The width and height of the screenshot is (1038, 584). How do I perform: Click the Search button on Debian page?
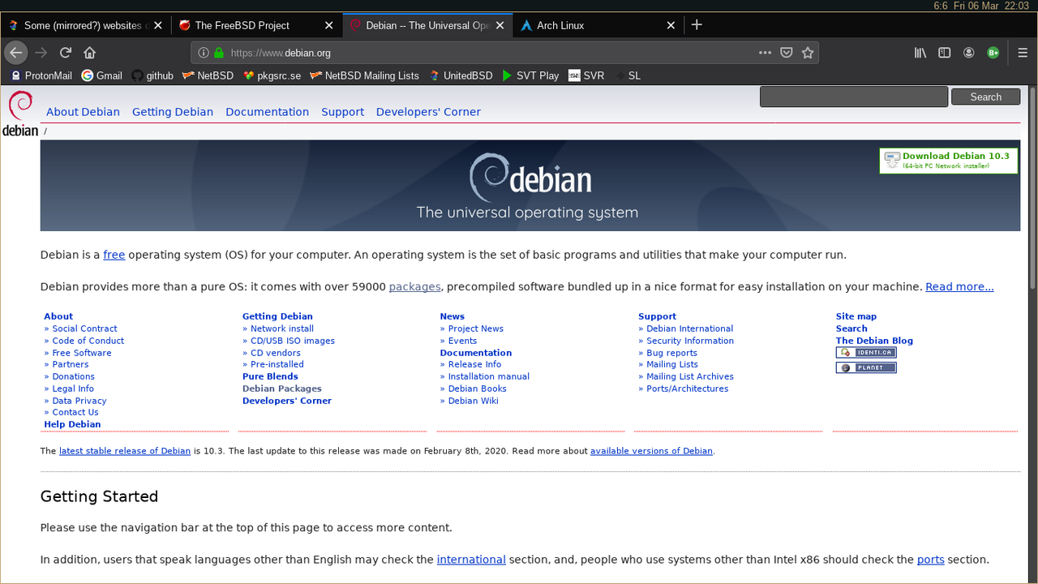[985, 97]
